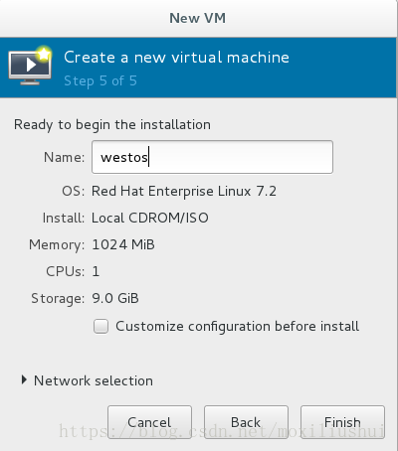Click the new virtual machine monitor icon
Viewport: 398px width, 451px height.
[x=30, y=66]
